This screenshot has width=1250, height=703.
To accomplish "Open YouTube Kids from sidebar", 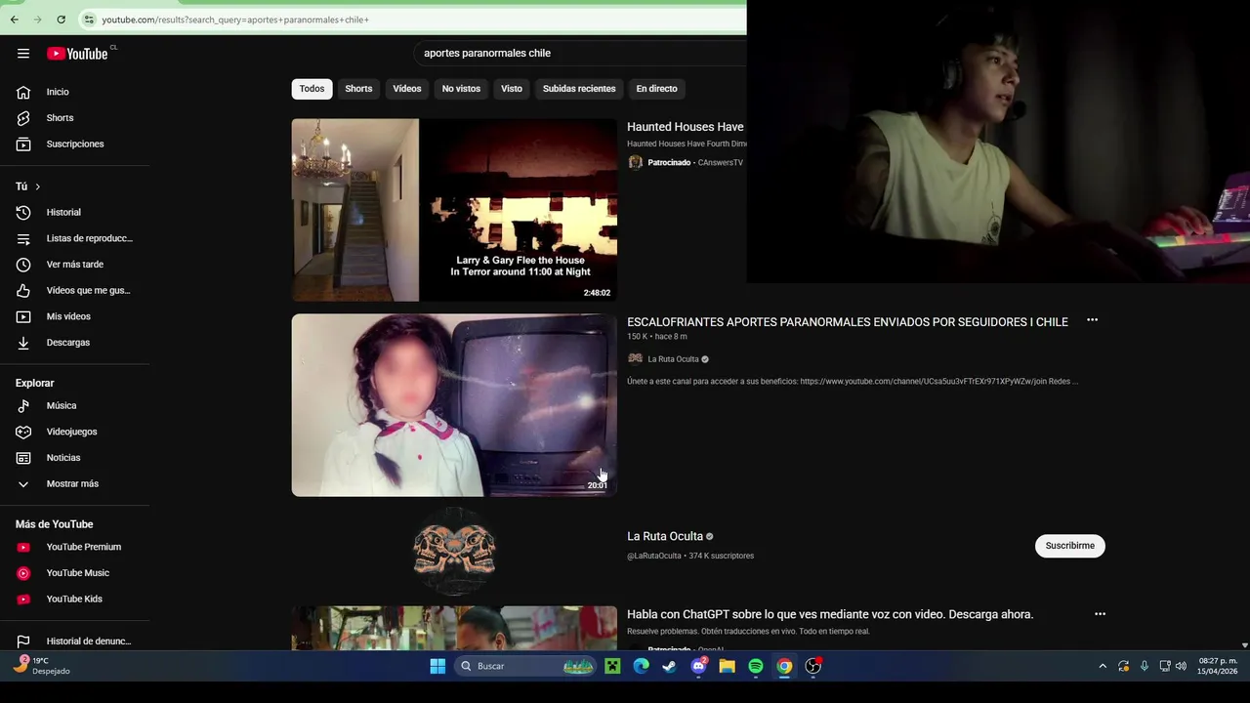I will [x=74, y=599].
